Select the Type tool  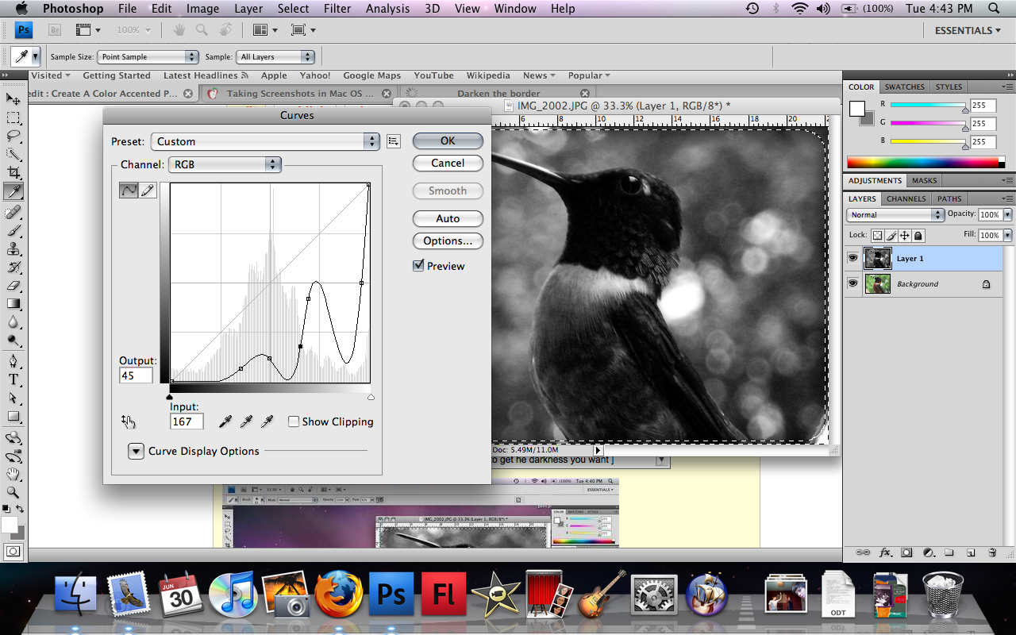coord(13,380)
